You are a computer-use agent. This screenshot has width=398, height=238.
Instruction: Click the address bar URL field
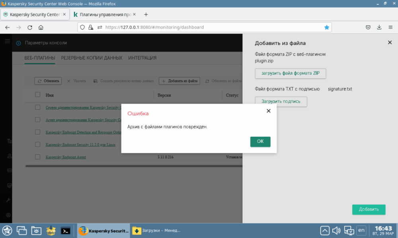(205, 27)
